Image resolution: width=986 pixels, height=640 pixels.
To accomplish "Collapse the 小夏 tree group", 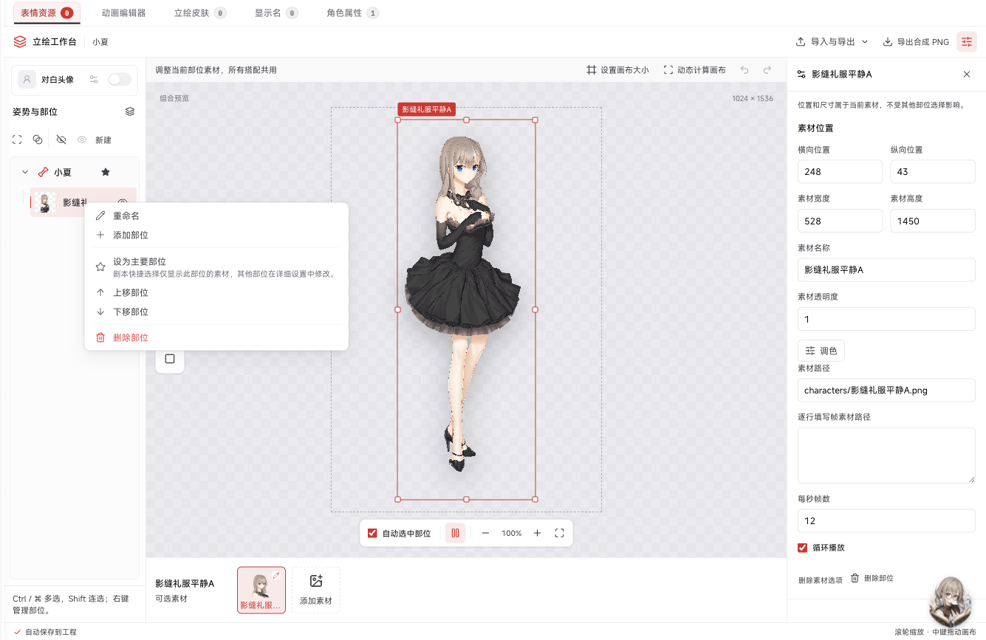I will 25,172.
